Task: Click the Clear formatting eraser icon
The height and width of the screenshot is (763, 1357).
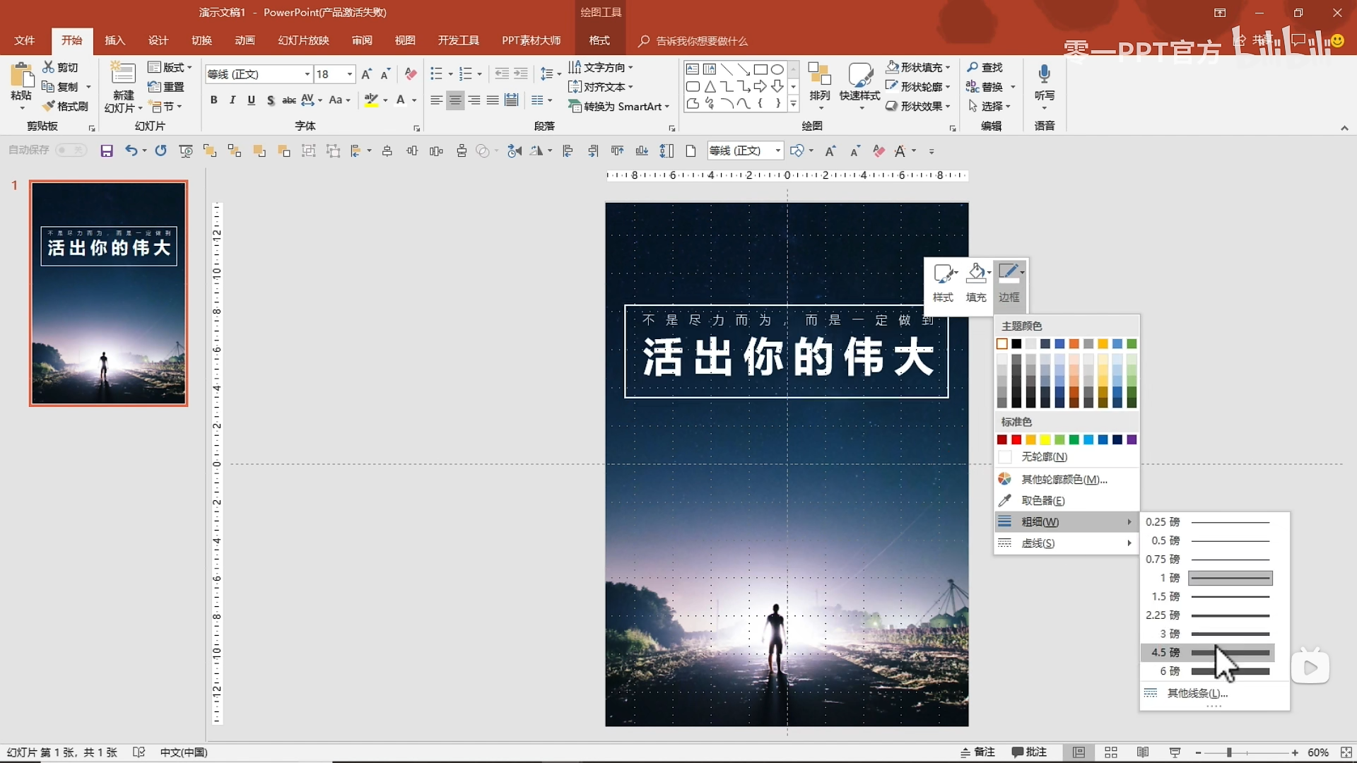Action: click(x=411, y=73)
